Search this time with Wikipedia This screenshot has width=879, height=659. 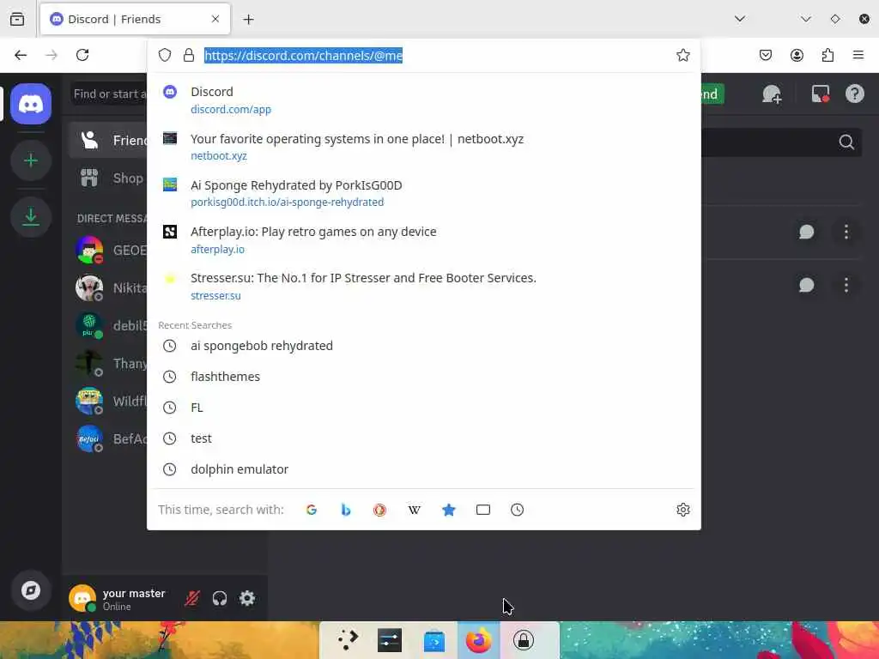tap(415, 510)
